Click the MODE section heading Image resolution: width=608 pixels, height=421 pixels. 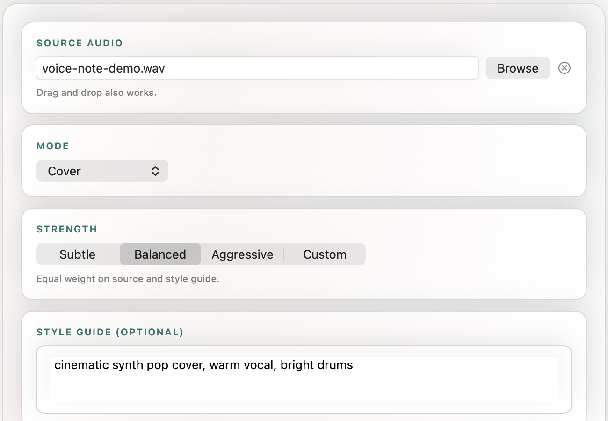[x=53, y=146]
